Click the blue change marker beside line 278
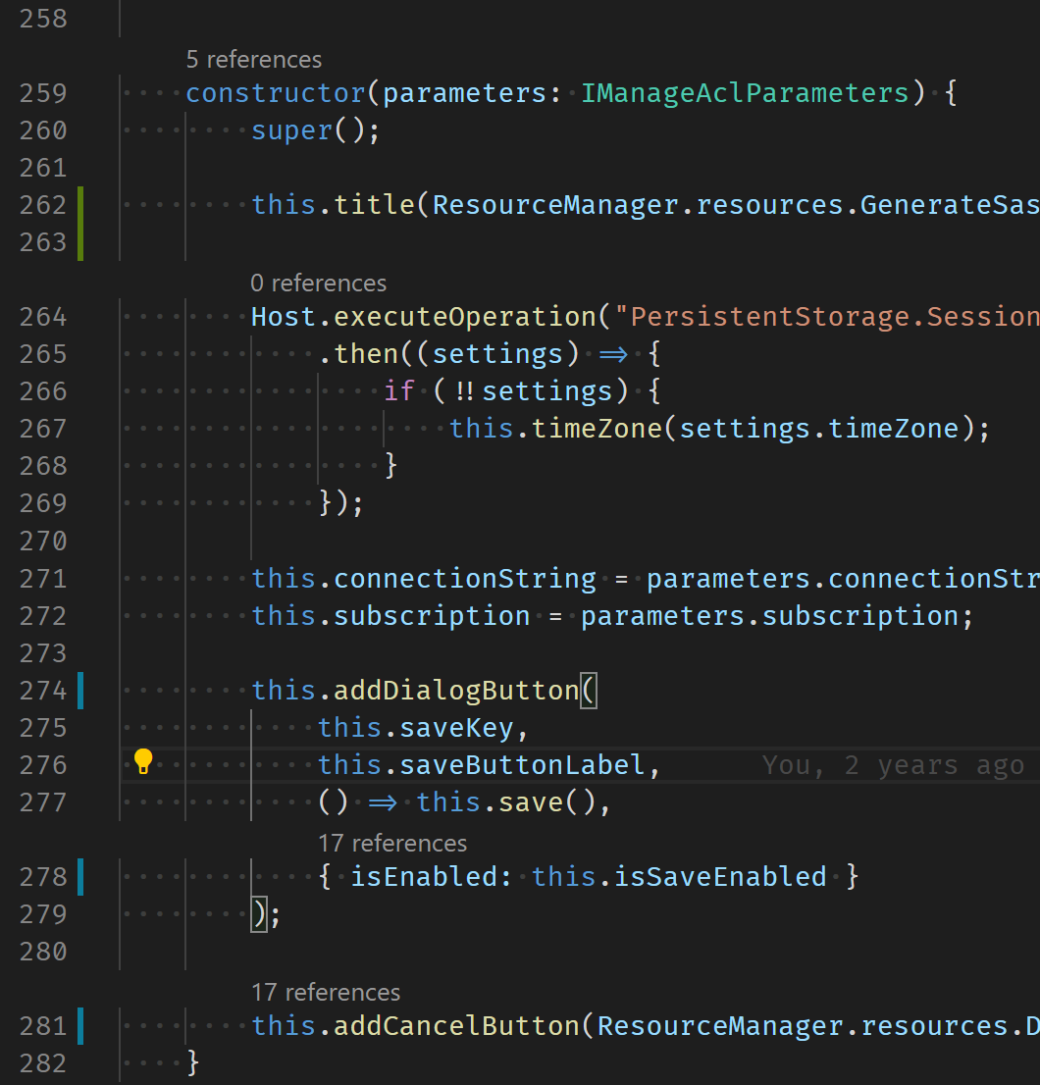The width and height of the screenshot is (1040, 1085). (81, 876)
